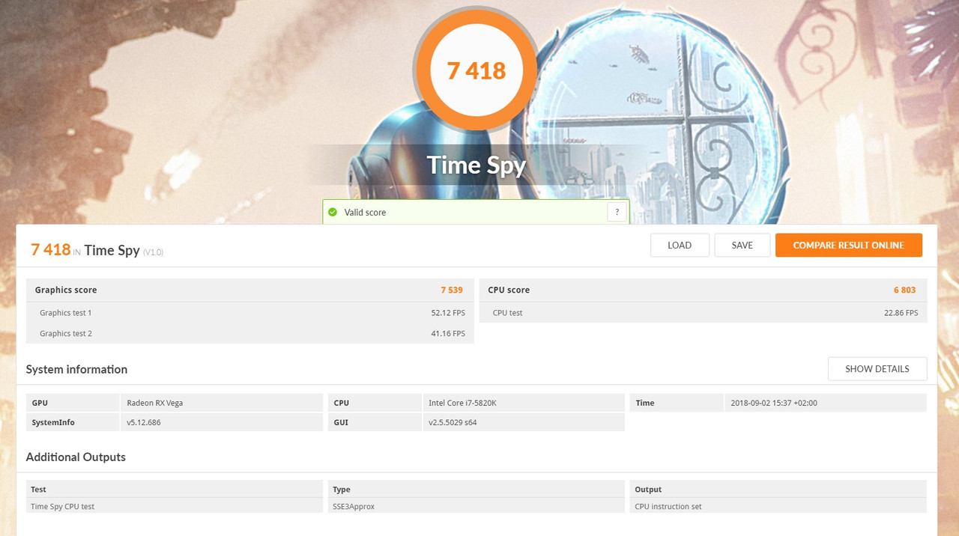Image resolution: width=959 pixels, height=536 pixels.
Task: Click the Graphics score value 7 539
Action: pyautogui.click(x=452, y=290)
